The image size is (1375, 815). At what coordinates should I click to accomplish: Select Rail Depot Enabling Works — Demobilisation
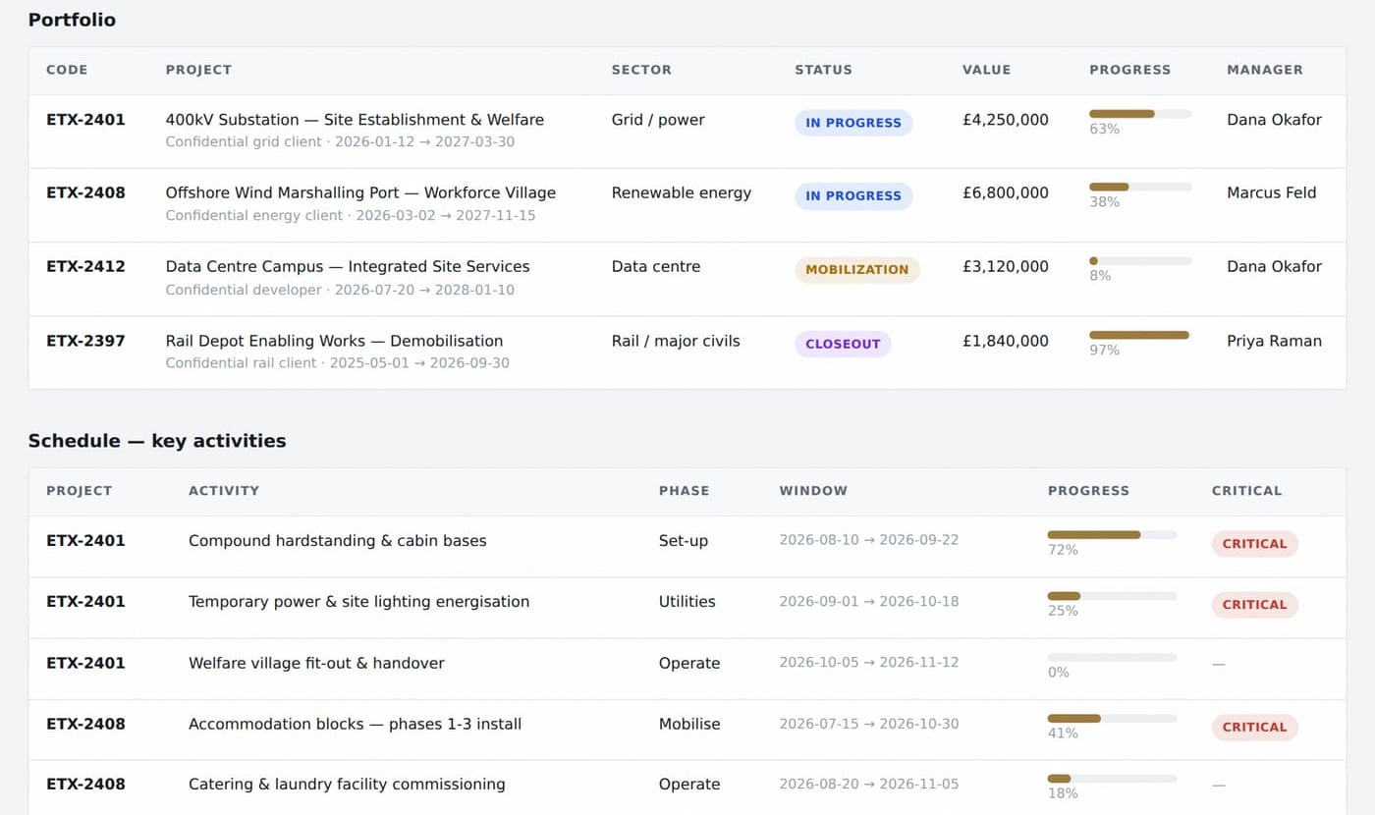click(334, 341)
